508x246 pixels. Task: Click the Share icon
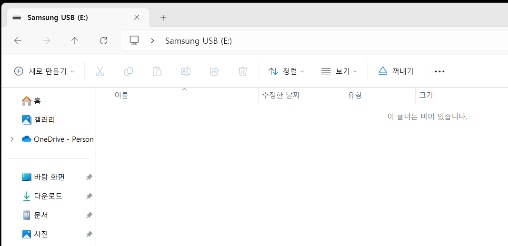point(214,71)
